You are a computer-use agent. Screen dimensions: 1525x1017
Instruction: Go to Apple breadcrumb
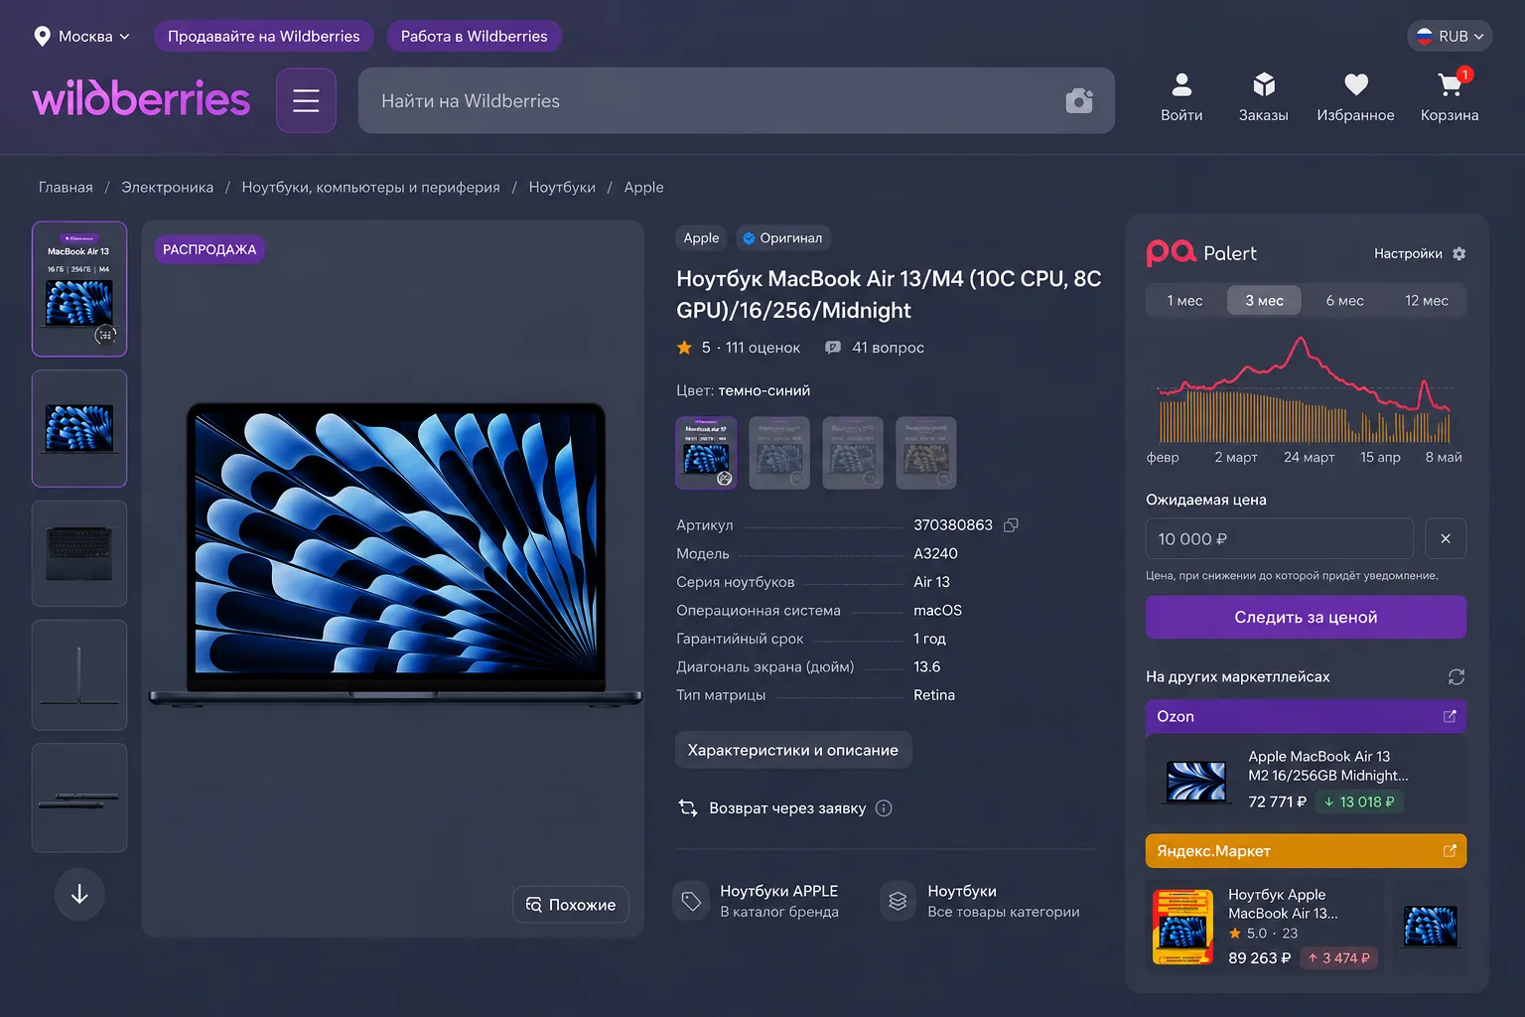coord(643,187)
